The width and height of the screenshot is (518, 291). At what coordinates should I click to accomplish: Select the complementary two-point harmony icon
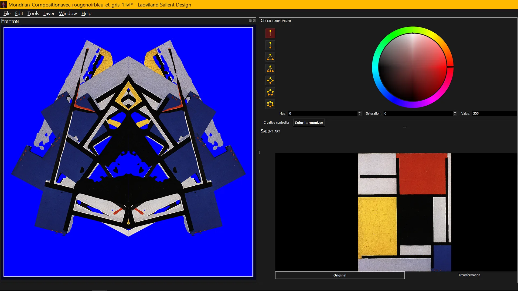(270, 45)
